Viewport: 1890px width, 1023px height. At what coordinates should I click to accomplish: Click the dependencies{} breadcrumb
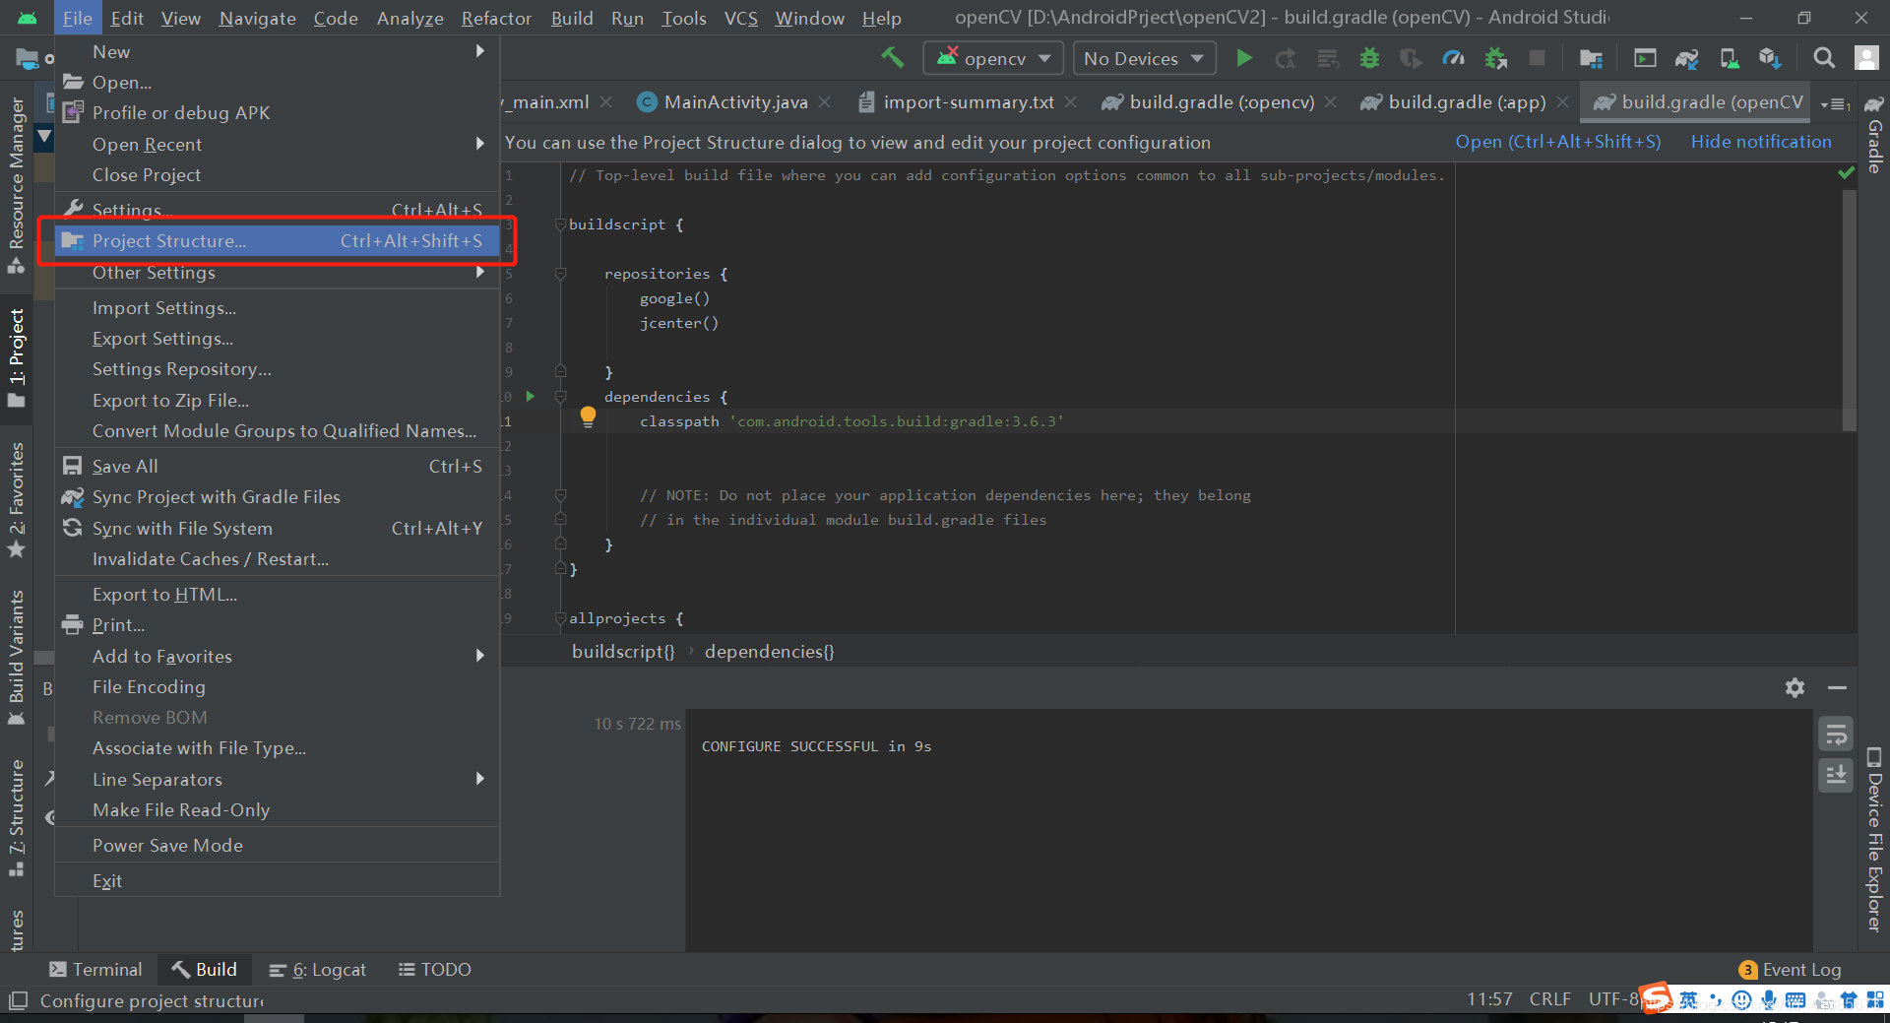[769, 651]
